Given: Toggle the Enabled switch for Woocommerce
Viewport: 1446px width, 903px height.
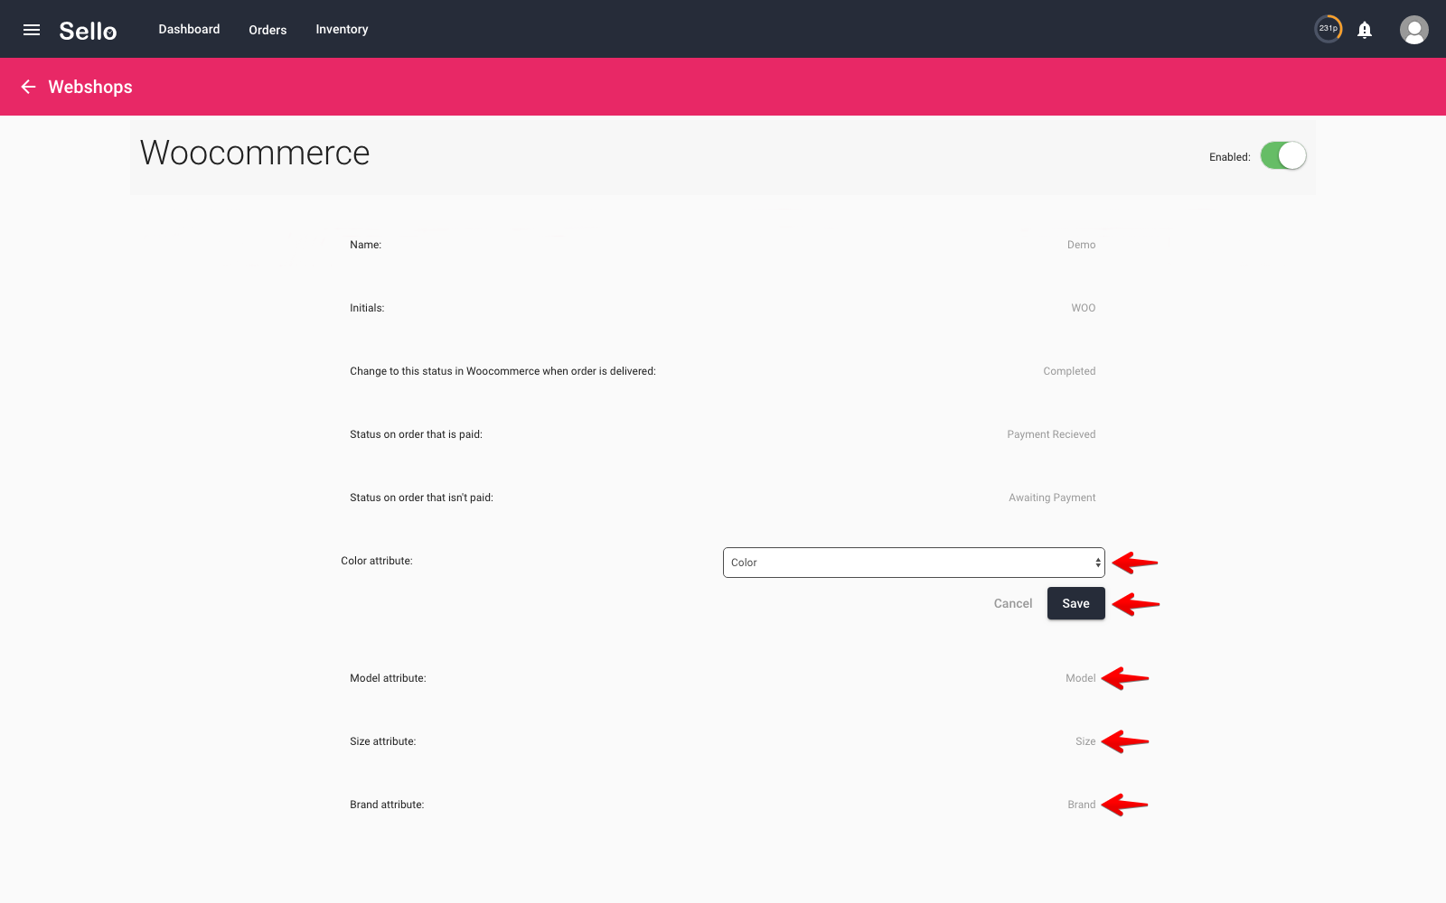Looking at the screenshot, I should [1283, 156].
